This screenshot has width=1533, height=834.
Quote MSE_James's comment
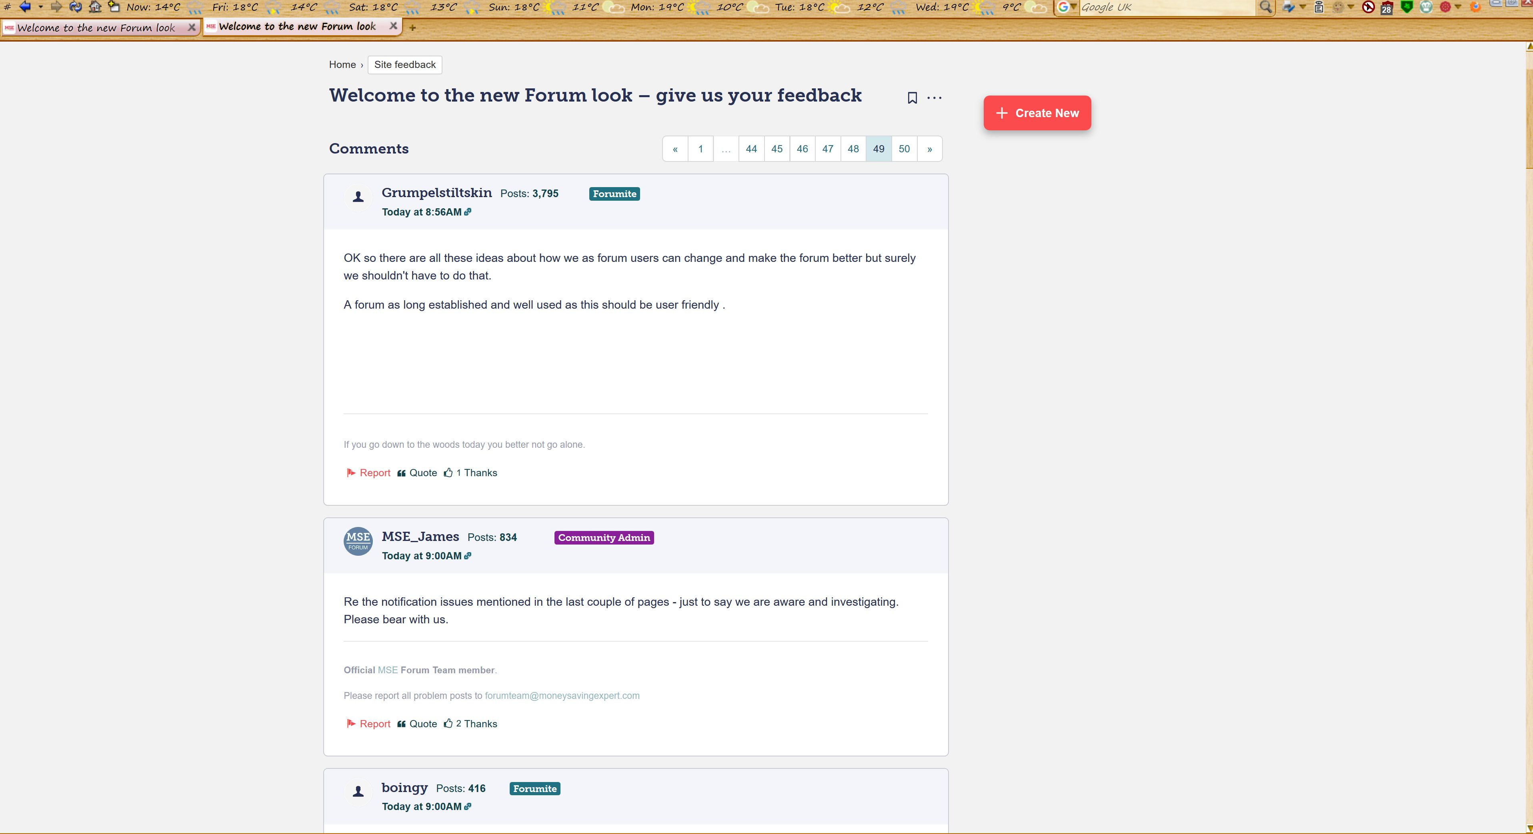(417, 724)
